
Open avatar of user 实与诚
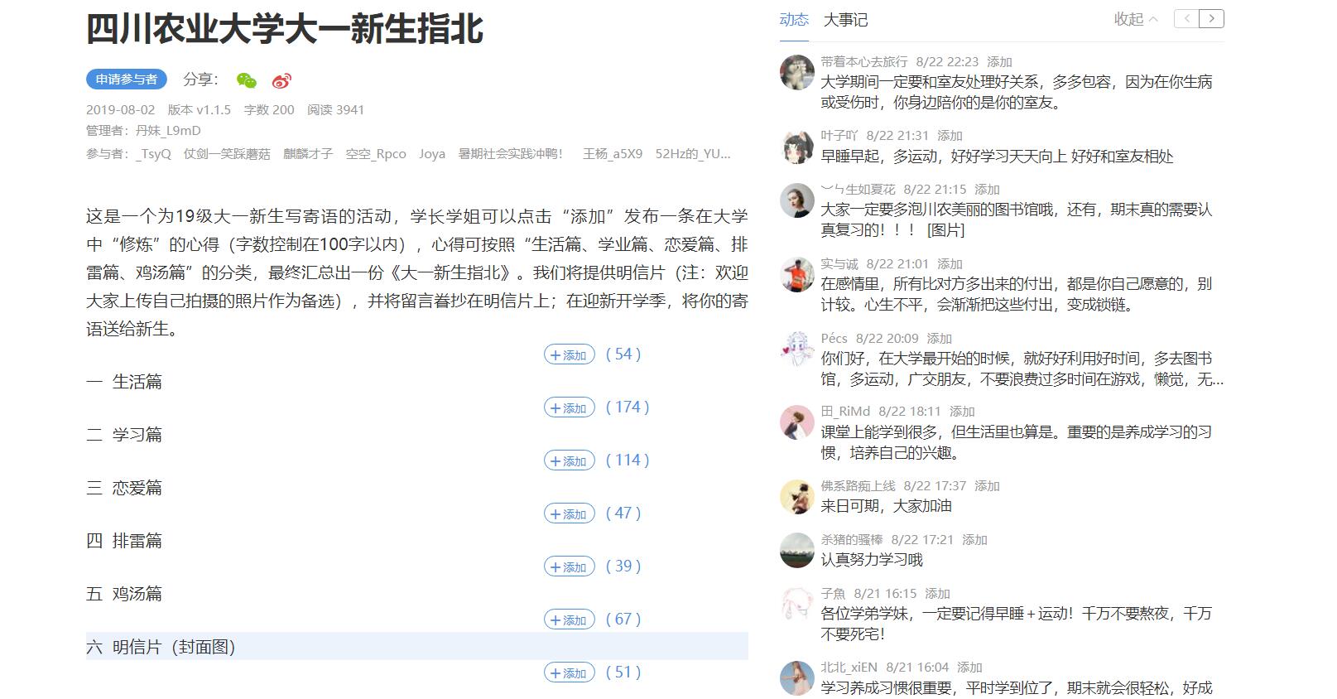point(797,275)
